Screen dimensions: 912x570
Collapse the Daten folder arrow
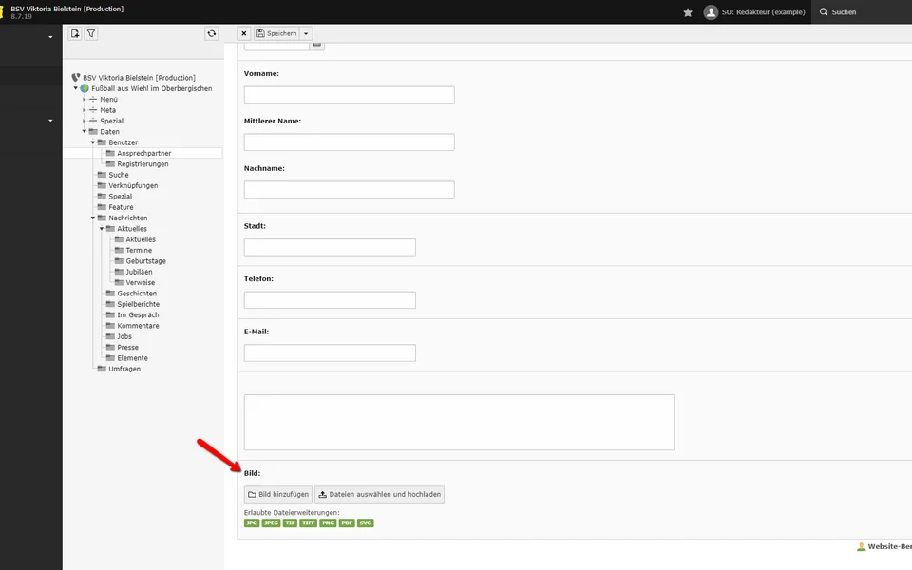[x=85, y=132]
